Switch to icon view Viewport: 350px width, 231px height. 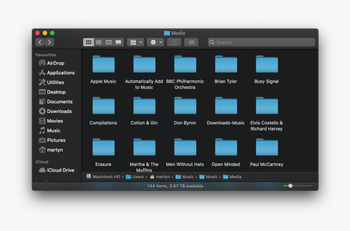point(88,42)
